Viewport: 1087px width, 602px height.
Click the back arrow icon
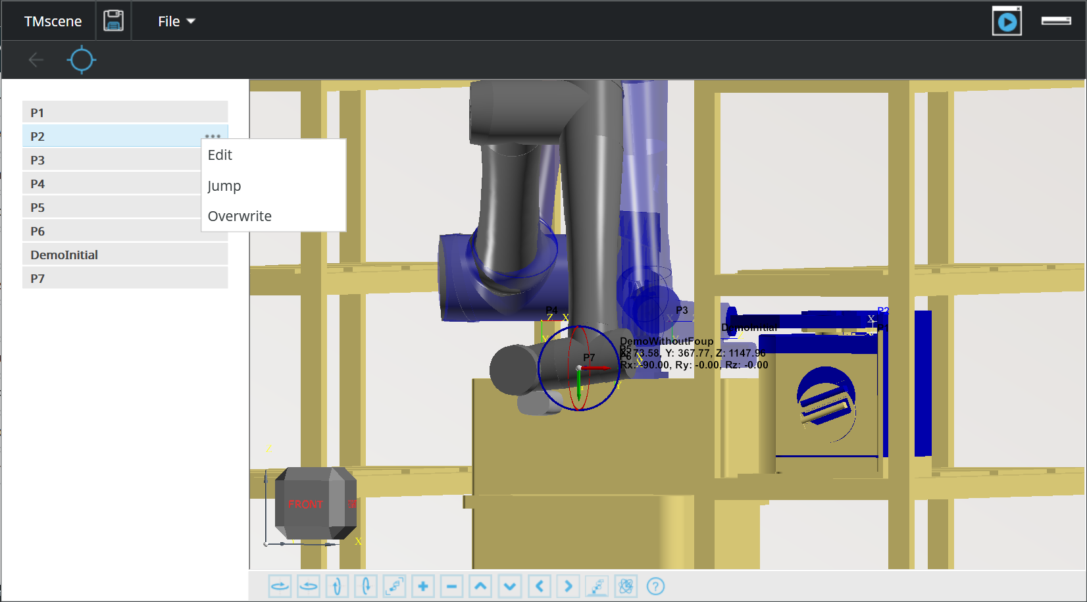pyautogui.click(x=36, y=61)
